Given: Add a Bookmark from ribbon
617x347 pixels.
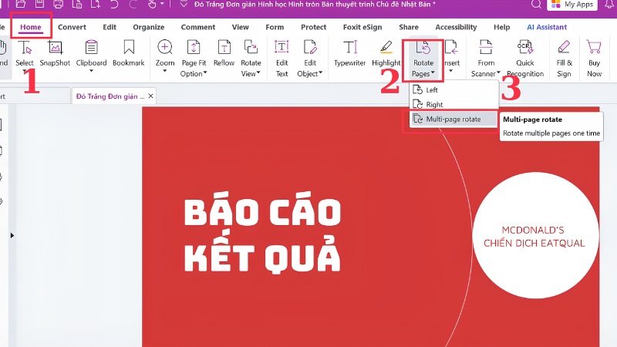Looking at the screenshot, I should 129,53.
